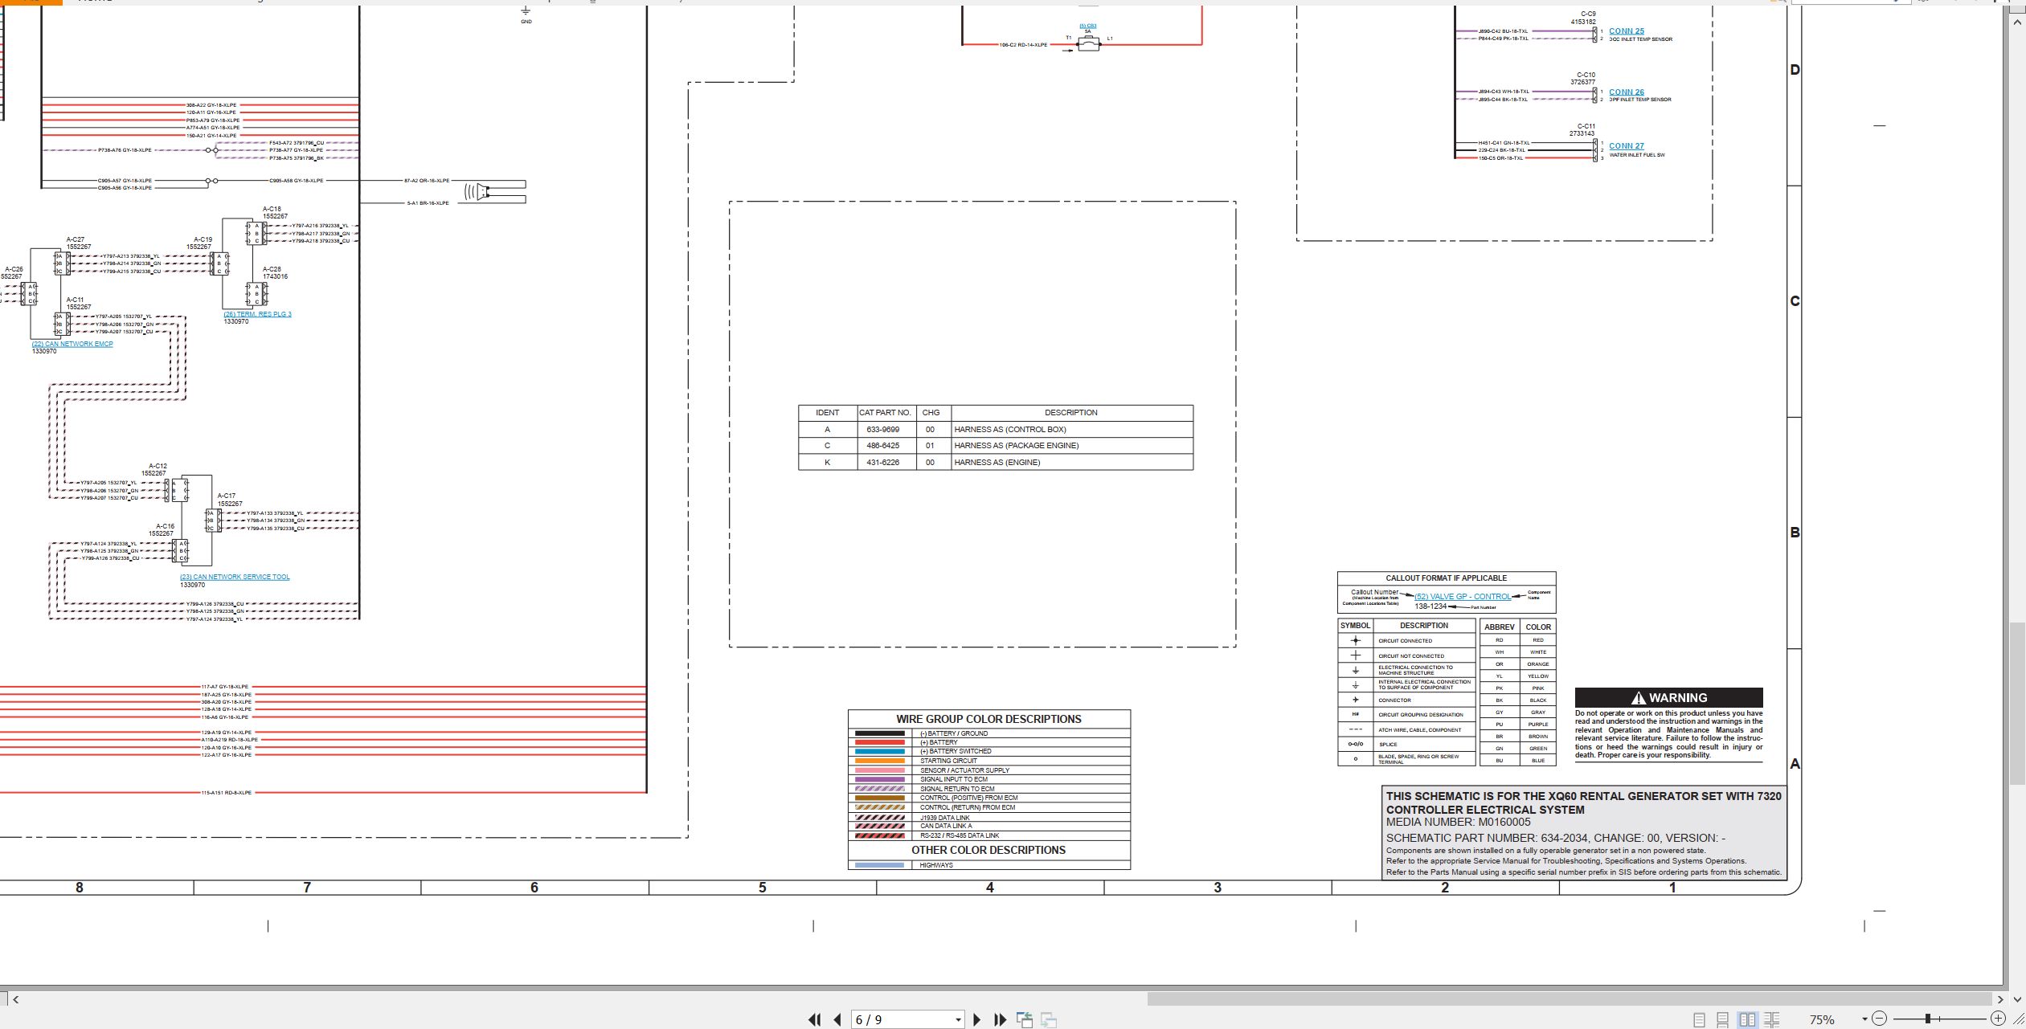This screenshot has height=1029, width=2026.
Task: Click HARNESS AS (PACKAGE ENGINE) description
Action: click(x=1016, y=446)
